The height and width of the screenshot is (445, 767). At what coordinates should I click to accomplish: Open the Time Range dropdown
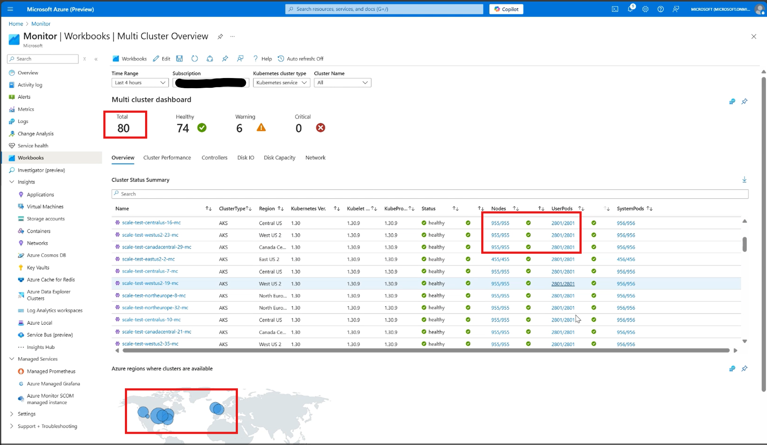(140, 83)
